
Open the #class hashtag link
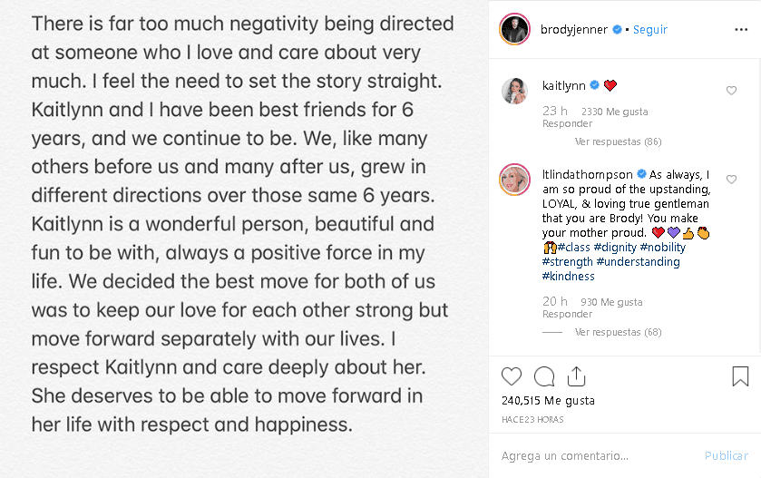pos(574,248)
